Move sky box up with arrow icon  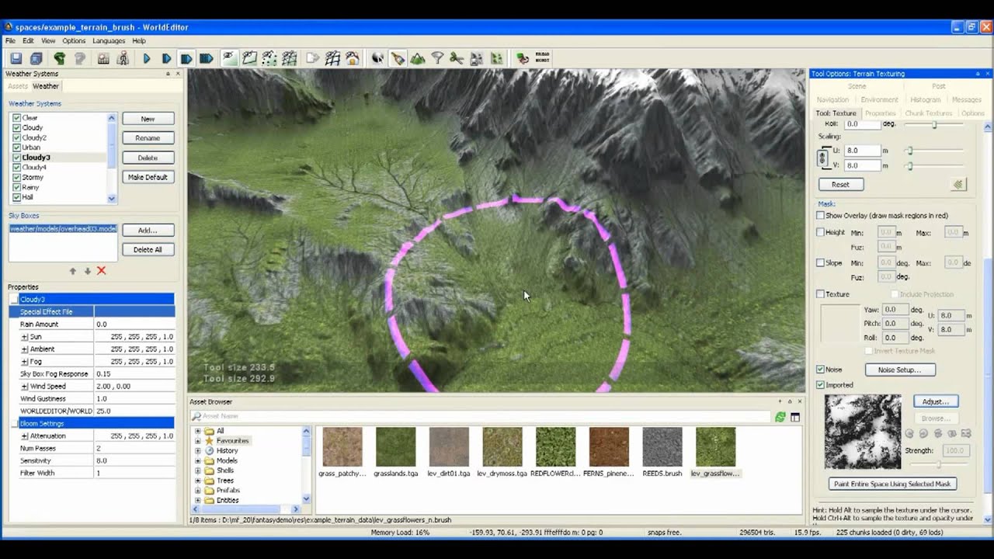tap(73, 271)
